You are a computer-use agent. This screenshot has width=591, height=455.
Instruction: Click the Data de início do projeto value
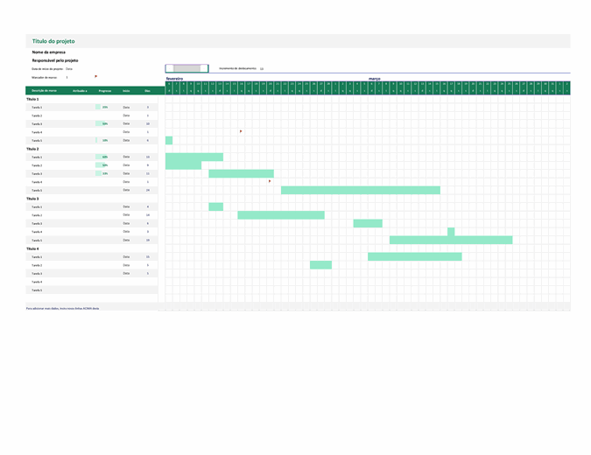click(x=69, y=68)
